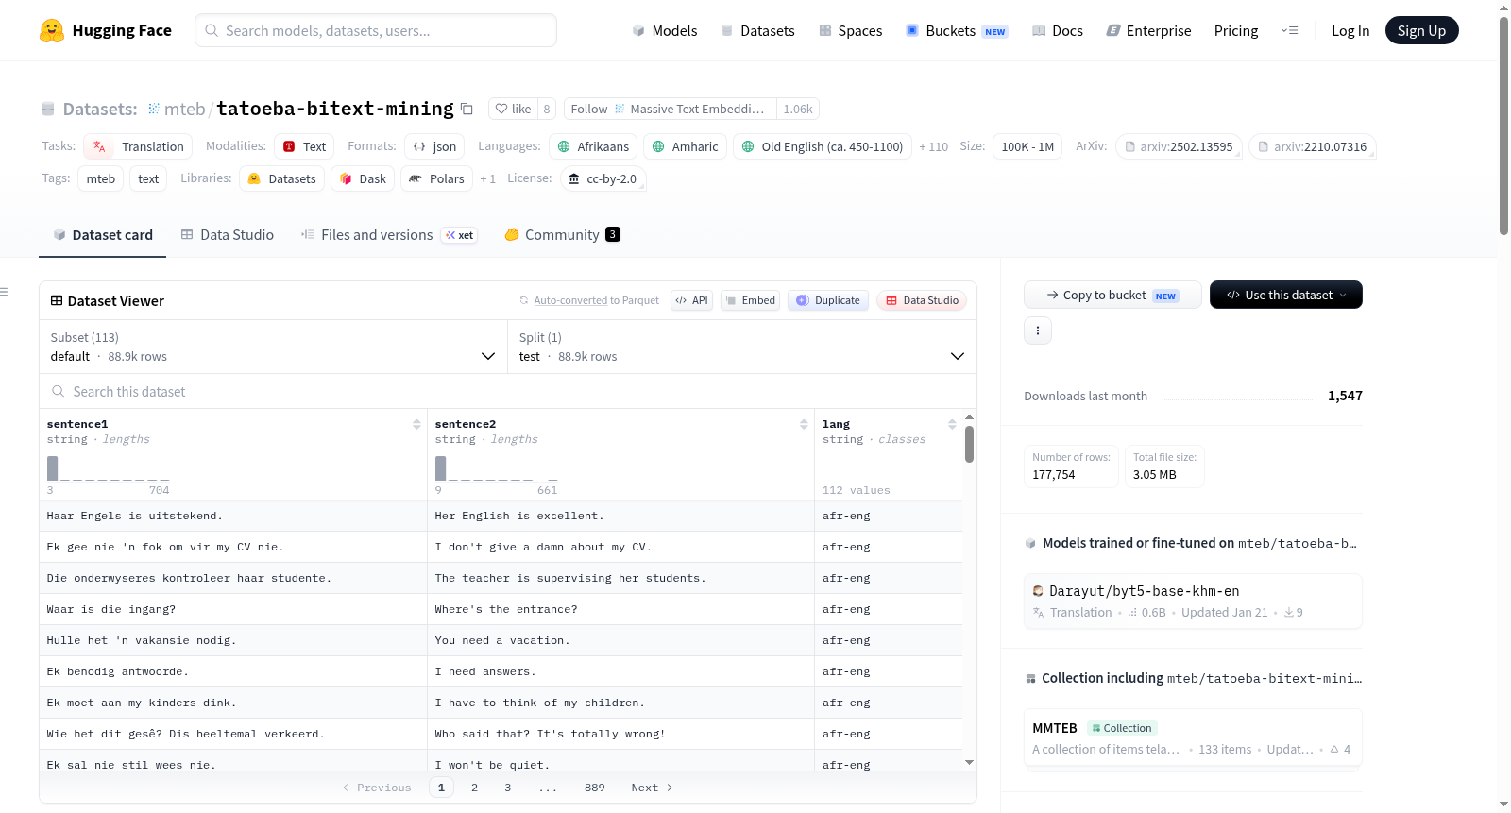Click the Duplicate button
The width and height of the screenshot is (1511, 813).
coord(828,300)
